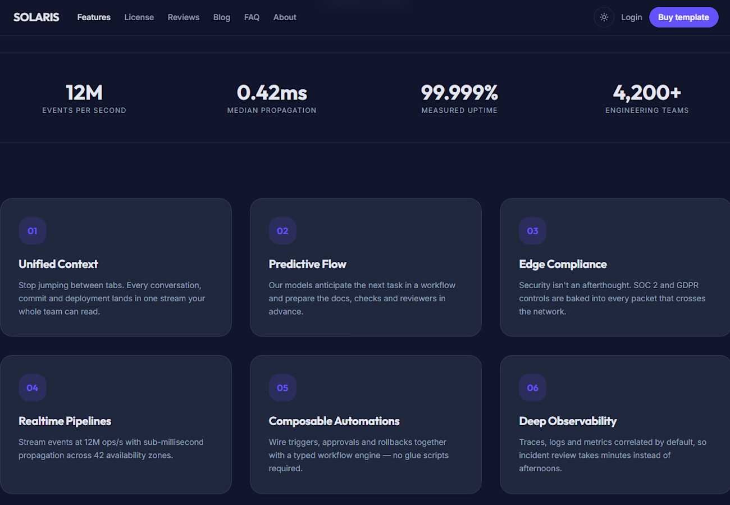Click the 0.42ms statistic value
Screen dimensions: 730x505
coord(272,93)
